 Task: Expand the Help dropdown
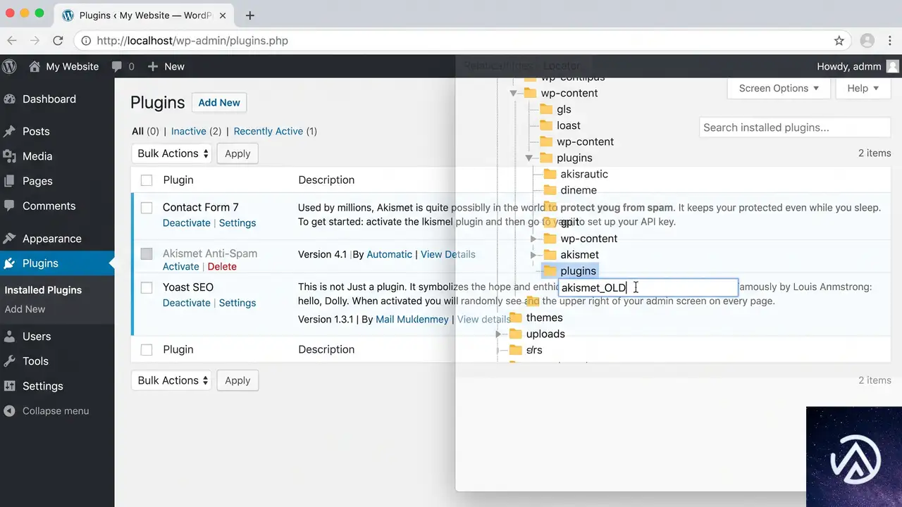(863, 88)
